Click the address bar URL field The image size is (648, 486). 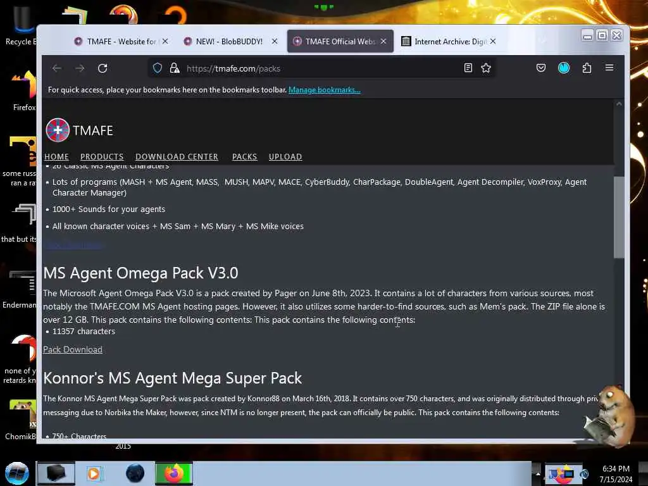click(322, 68)
